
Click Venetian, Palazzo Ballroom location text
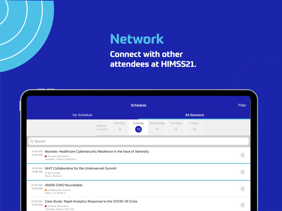pos(60,159)
